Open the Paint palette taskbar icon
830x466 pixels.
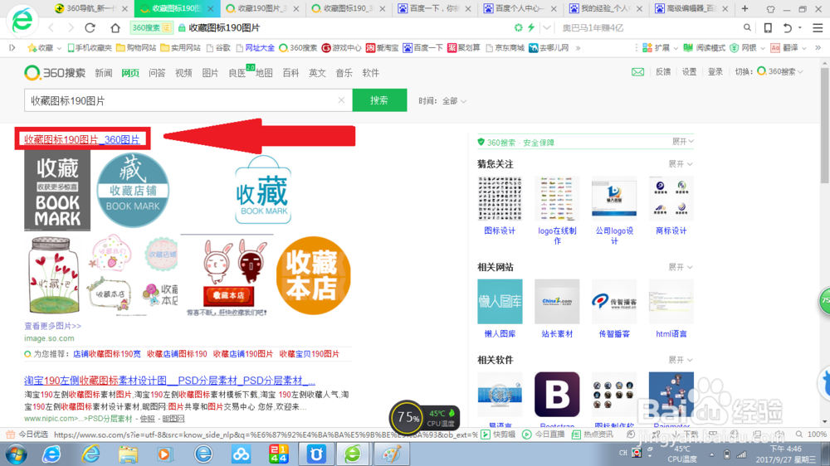point(392,454)
